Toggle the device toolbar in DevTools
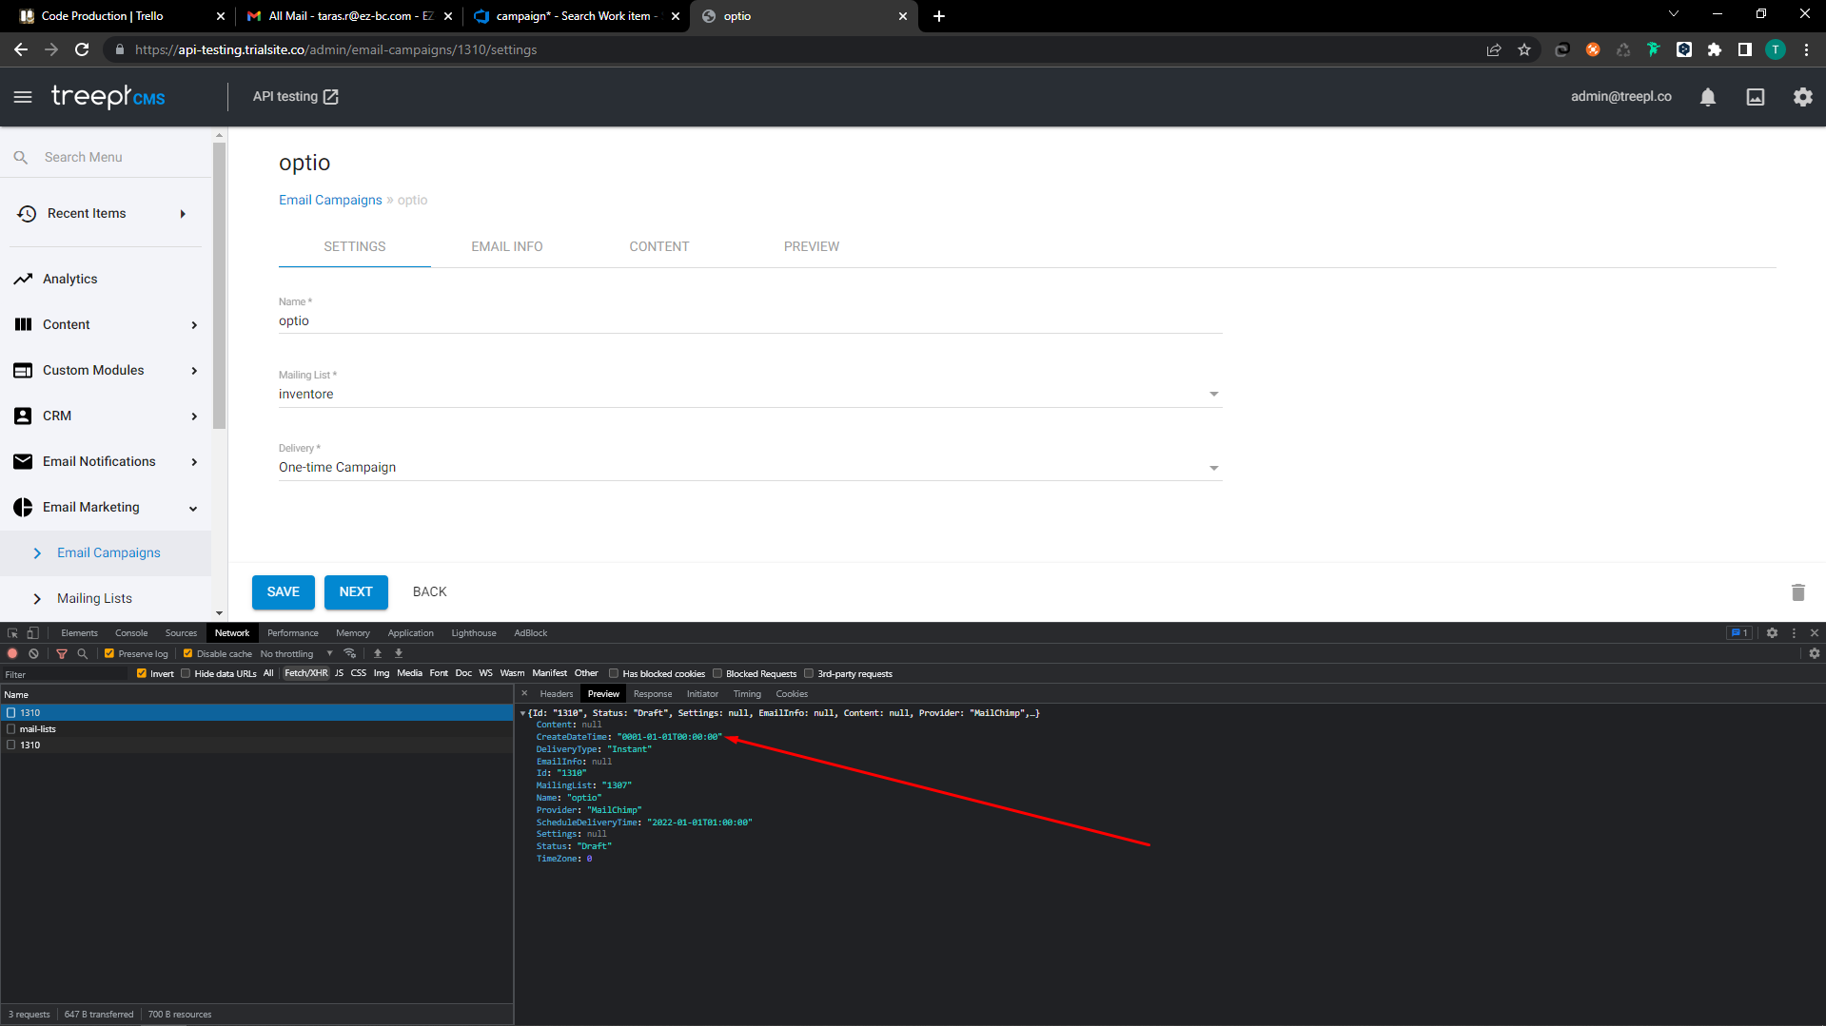Screen dimensions: 1826x1026 pos(33,633)
